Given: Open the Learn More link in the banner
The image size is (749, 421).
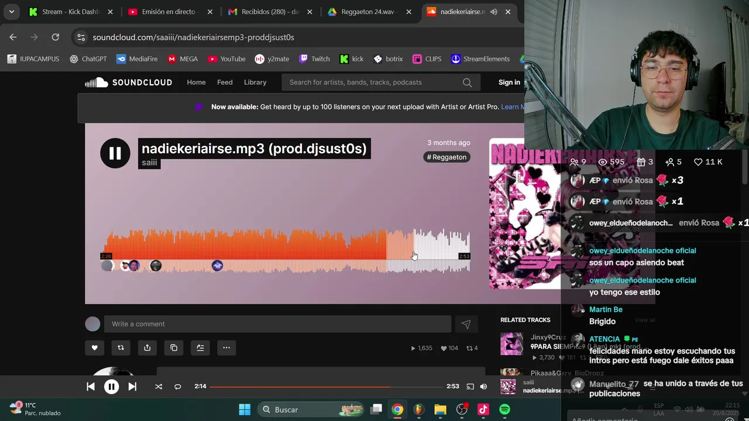Looking at the screenshot, I should pyautogui.click(x=513, y=107).
